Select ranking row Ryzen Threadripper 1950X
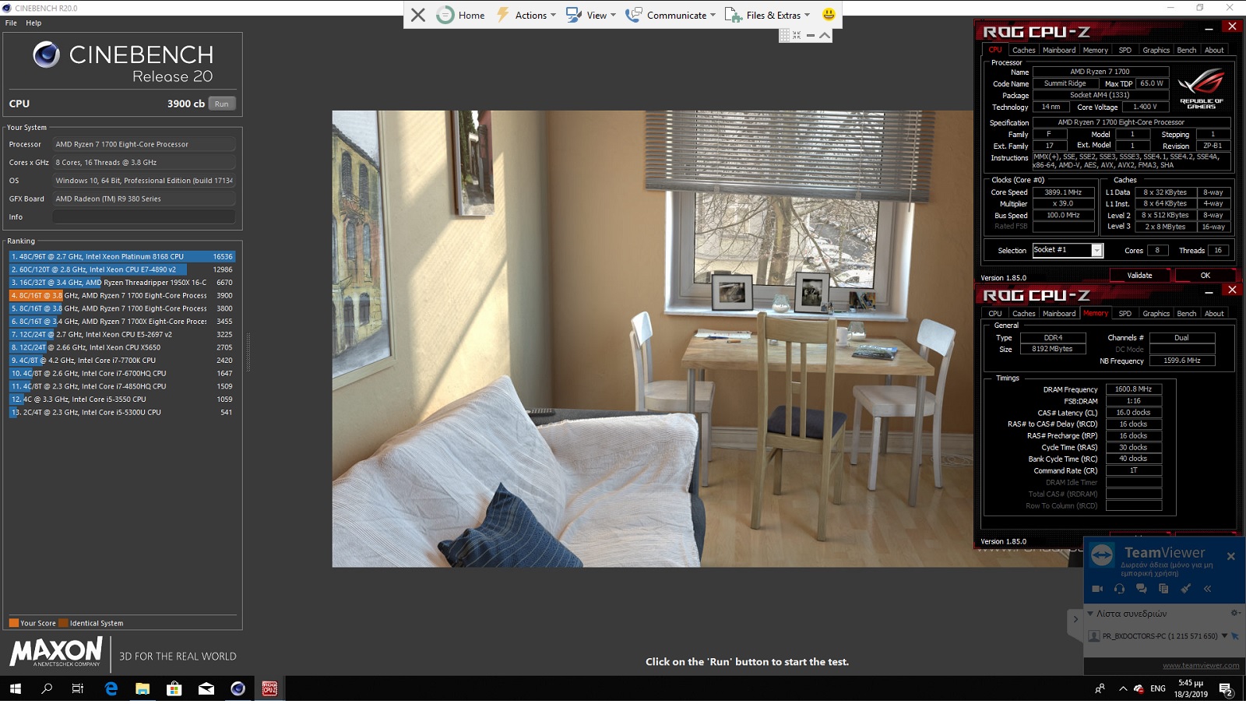1246x704 pixels. pyautogui.click(x=121, y=283)
